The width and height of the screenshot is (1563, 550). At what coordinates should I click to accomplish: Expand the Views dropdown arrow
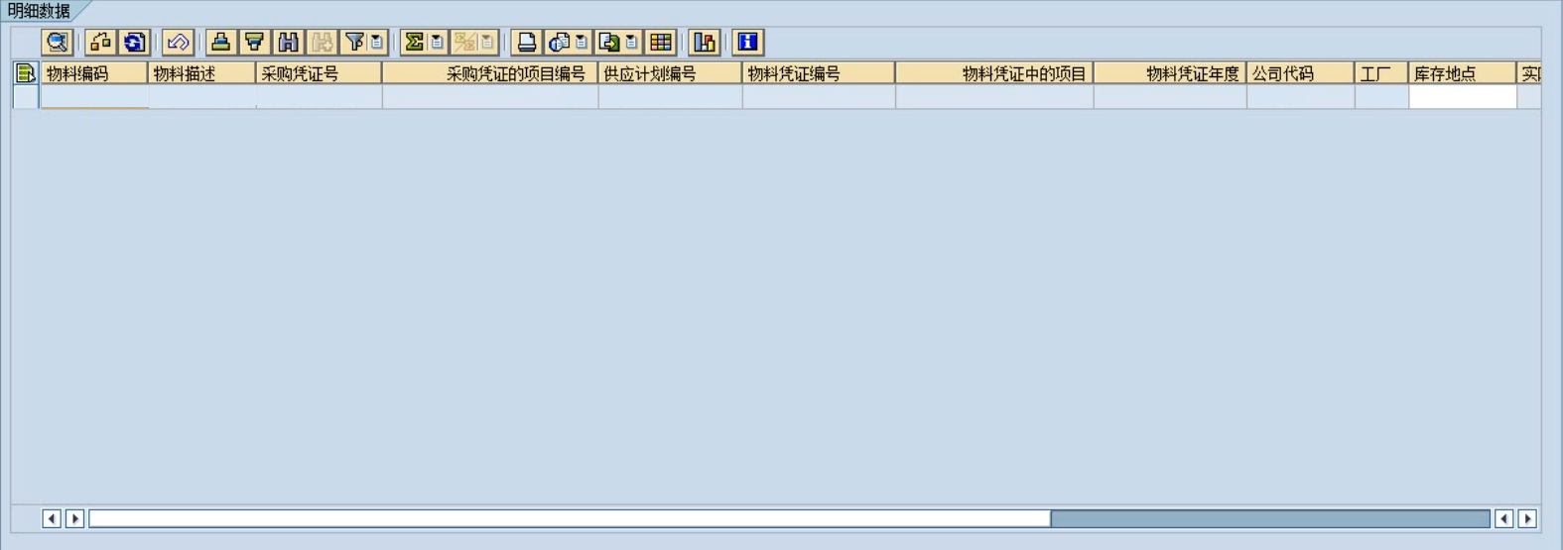pos(582,43)
